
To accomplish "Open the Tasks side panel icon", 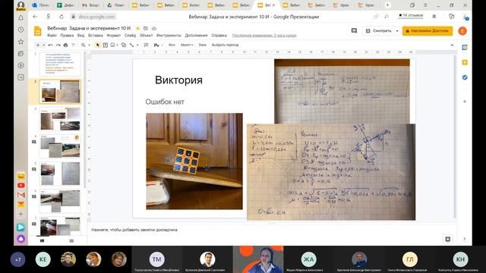I will (465, 77).
